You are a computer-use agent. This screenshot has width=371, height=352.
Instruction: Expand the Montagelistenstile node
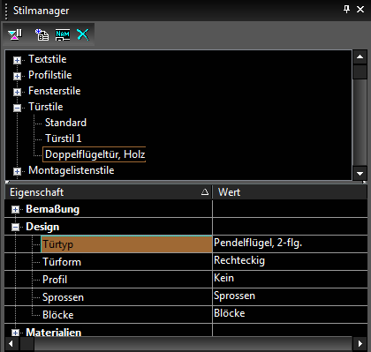click(x=17, y=171)
